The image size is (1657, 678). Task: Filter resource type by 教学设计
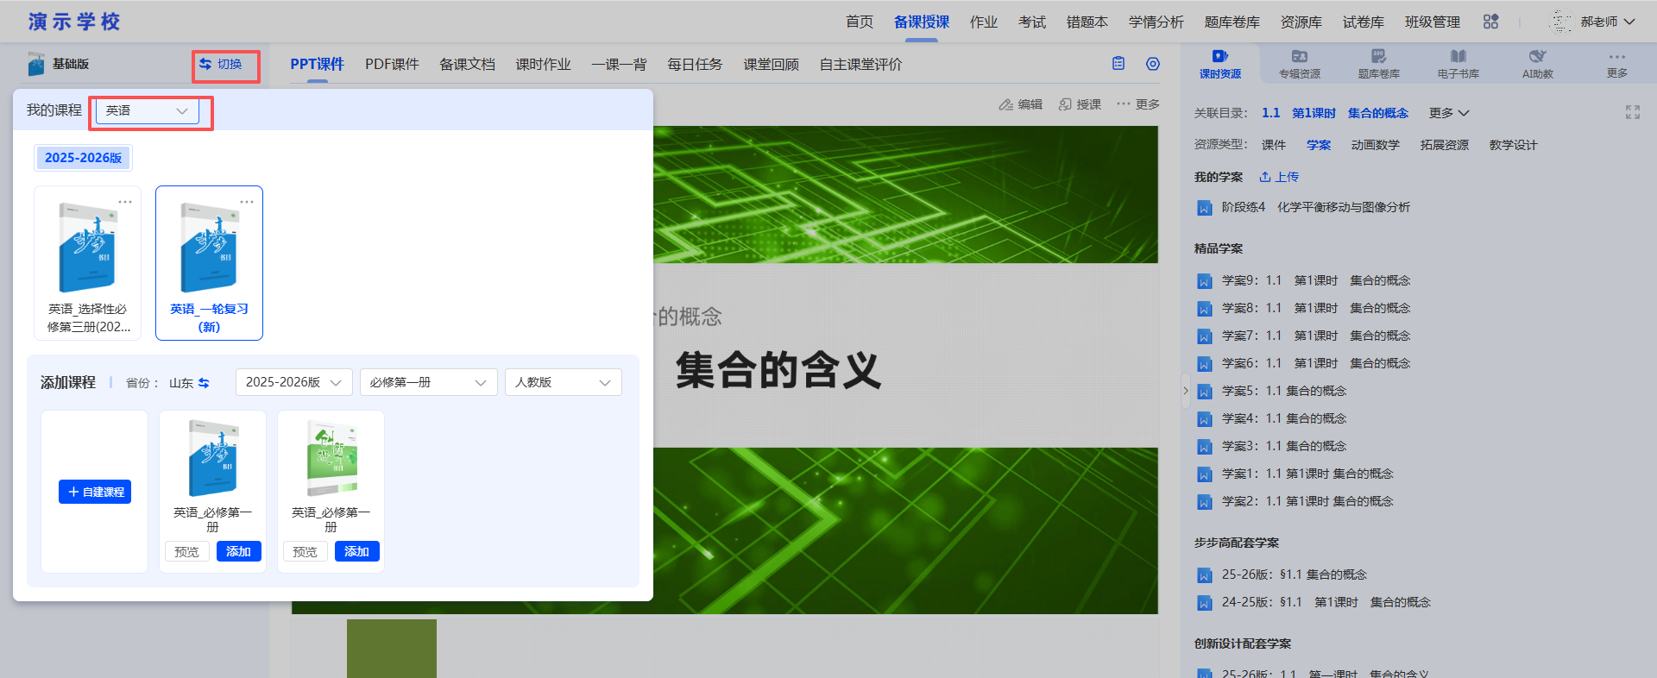pos(1513,145)
